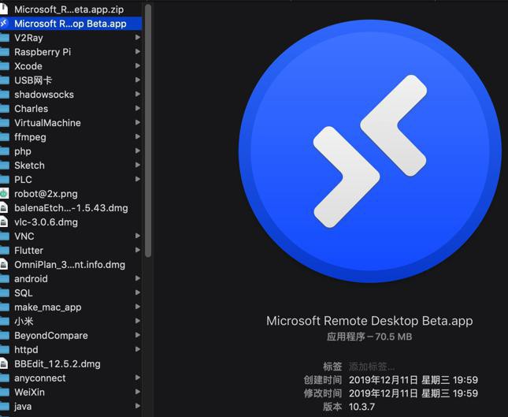
Task: Expand the VirtualMachine folder arrow
Action: pos(137,122)
